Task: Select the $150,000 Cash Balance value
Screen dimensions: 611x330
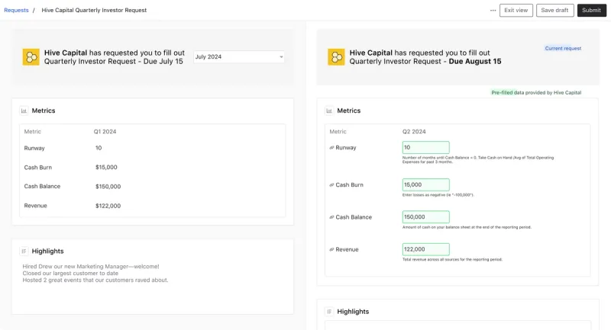Action: tap(108, 187)
